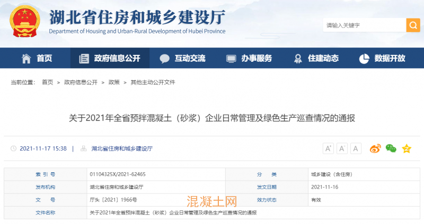Select 办事服务 in the navigation bar
This screenshot has width=424, height=224.
(249, 58)
